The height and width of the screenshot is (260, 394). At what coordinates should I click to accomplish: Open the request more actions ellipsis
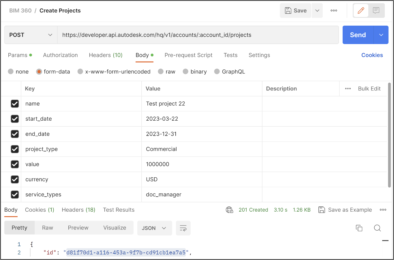pyautogui.click(x=334, y=10)
